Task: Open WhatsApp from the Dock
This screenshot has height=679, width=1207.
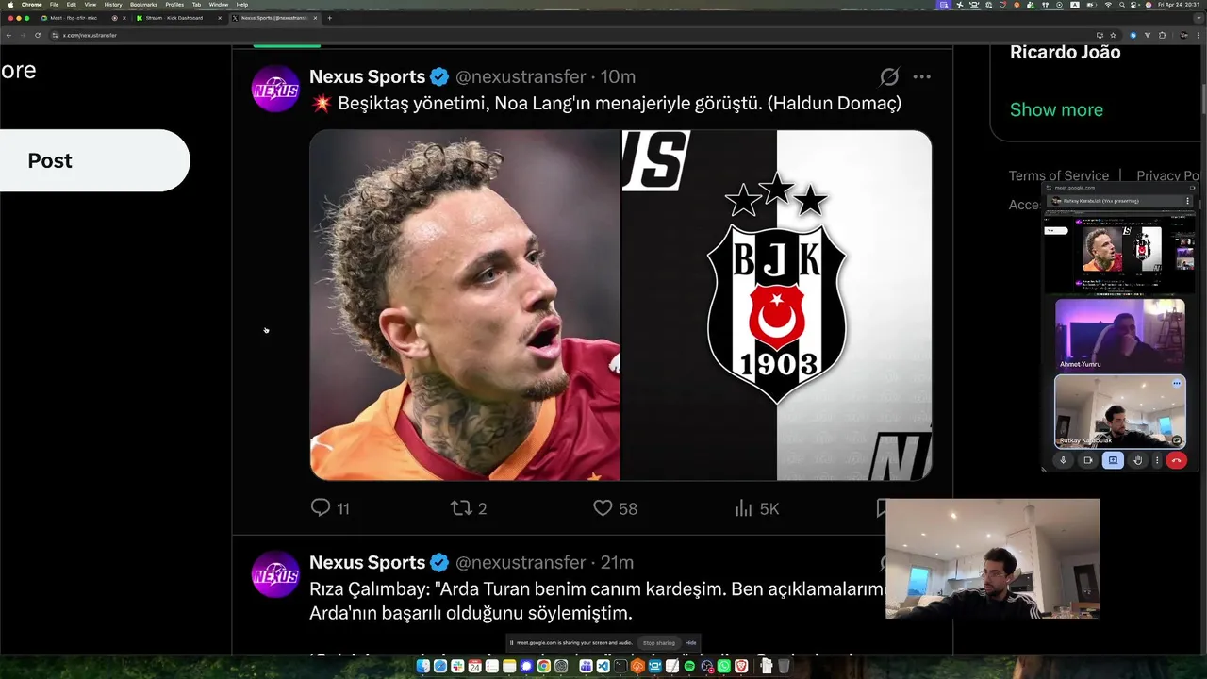Action: [723, 667]
